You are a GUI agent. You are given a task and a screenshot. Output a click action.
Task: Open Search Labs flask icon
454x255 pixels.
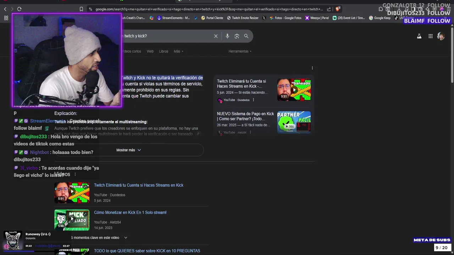pos(419,36)
